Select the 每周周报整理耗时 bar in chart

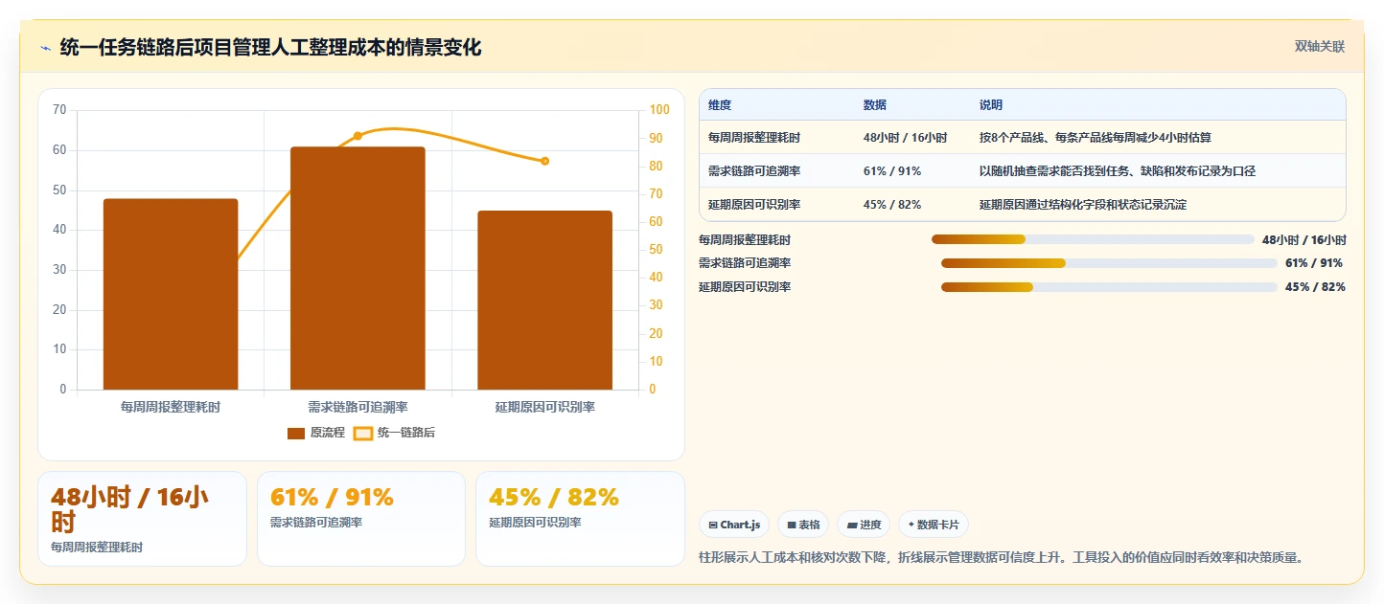pyautogui.click(x=171, y=294)
